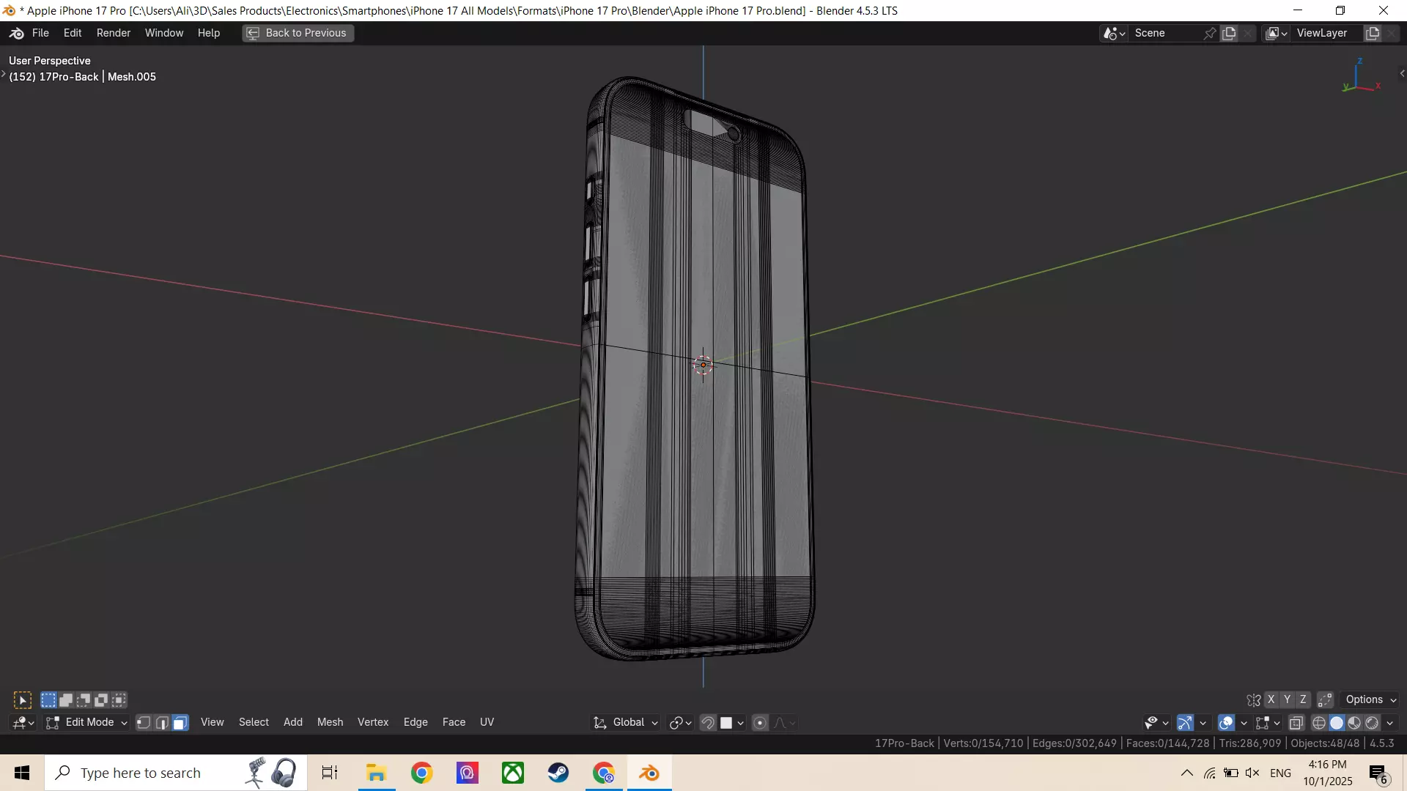Expand the sidebar with the arrow
Viewport: 1407px width, 791px height.
click(1402, 73)
